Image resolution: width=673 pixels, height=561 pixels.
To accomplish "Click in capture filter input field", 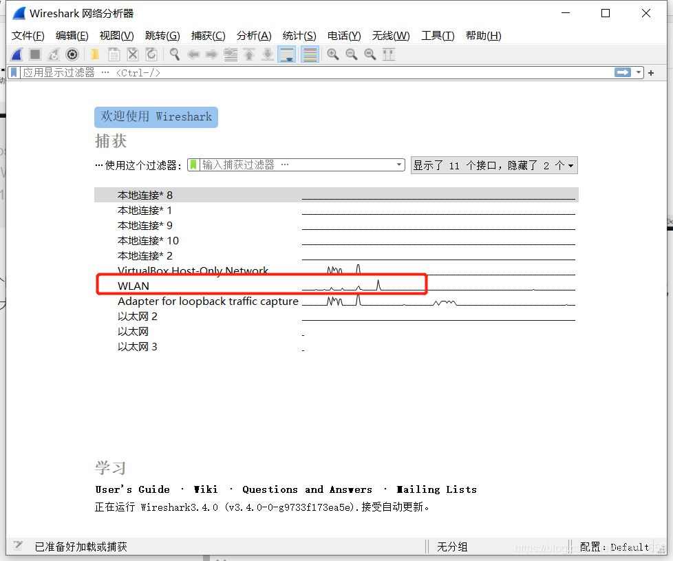I will click(x=297, y=165).
